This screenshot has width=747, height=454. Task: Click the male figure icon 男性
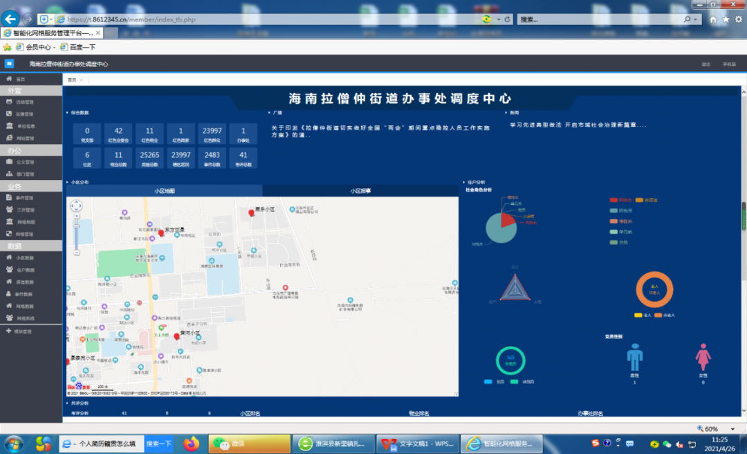click(634, 358)
